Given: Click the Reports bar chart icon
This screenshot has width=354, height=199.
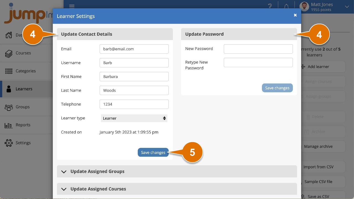Looking at the screenshot, I should click(x=9, y=125).
